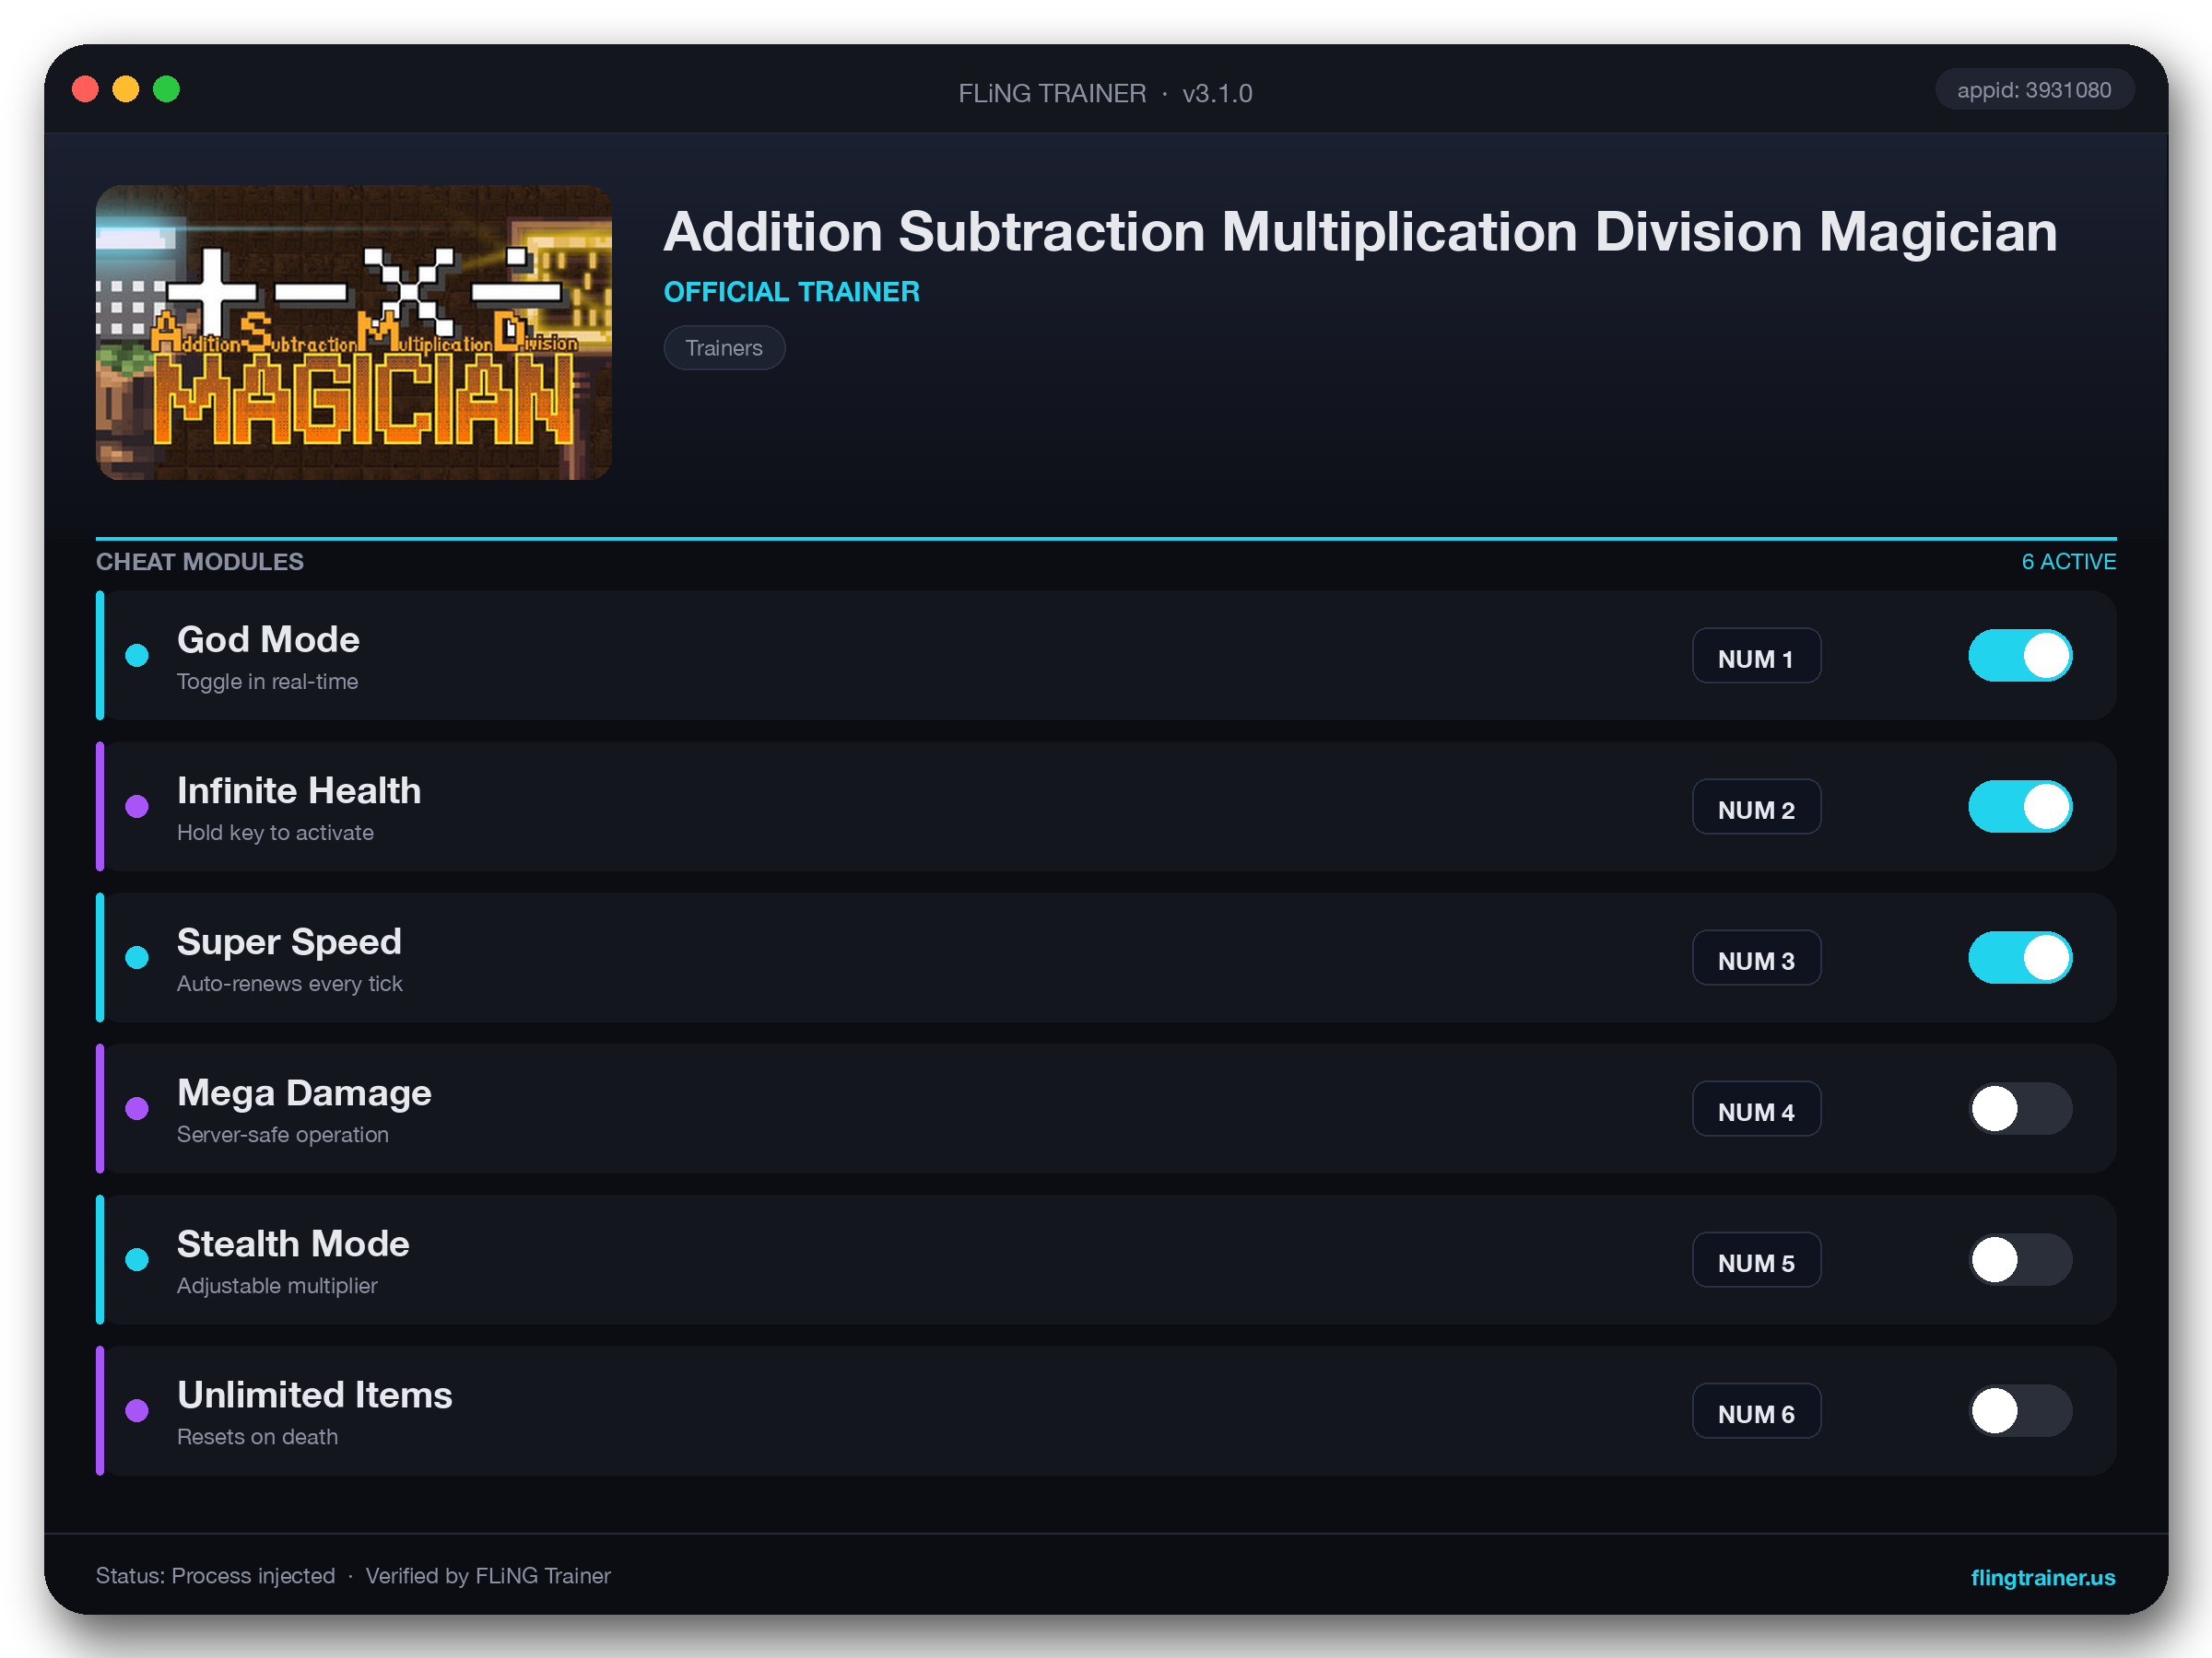The image size is (2212, 1658).
Task: Enable the Mega Damage toggle
Action: coord(2020,1108)
